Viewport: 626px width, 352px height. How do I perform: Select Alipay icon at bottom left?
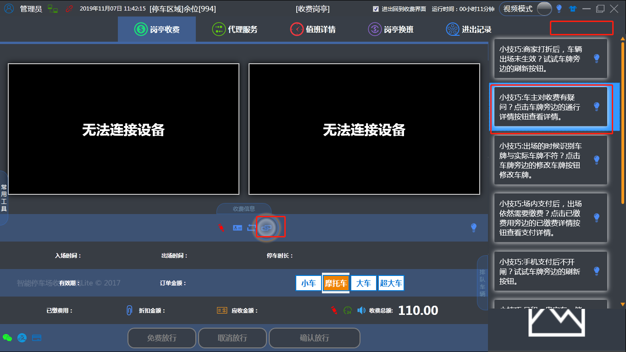coord(22,338)
